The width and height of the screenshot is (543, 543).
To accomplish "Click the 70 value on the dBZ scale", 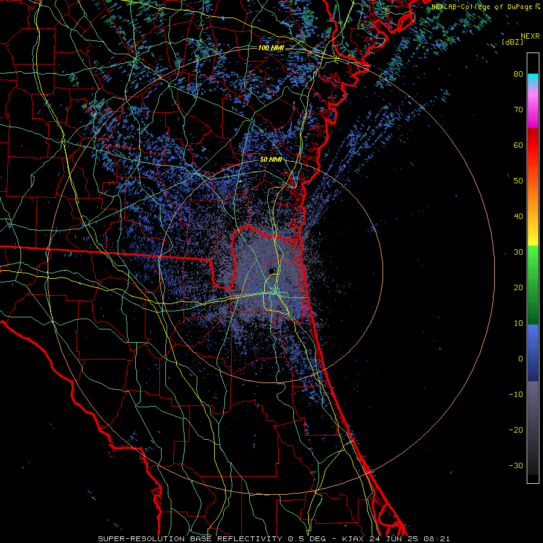I will pyautogui.click(x=518, y=110).
